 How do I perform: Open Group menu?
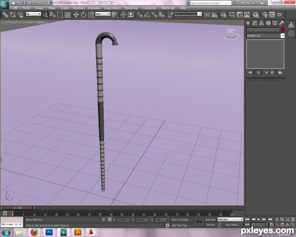coord(38,8)
